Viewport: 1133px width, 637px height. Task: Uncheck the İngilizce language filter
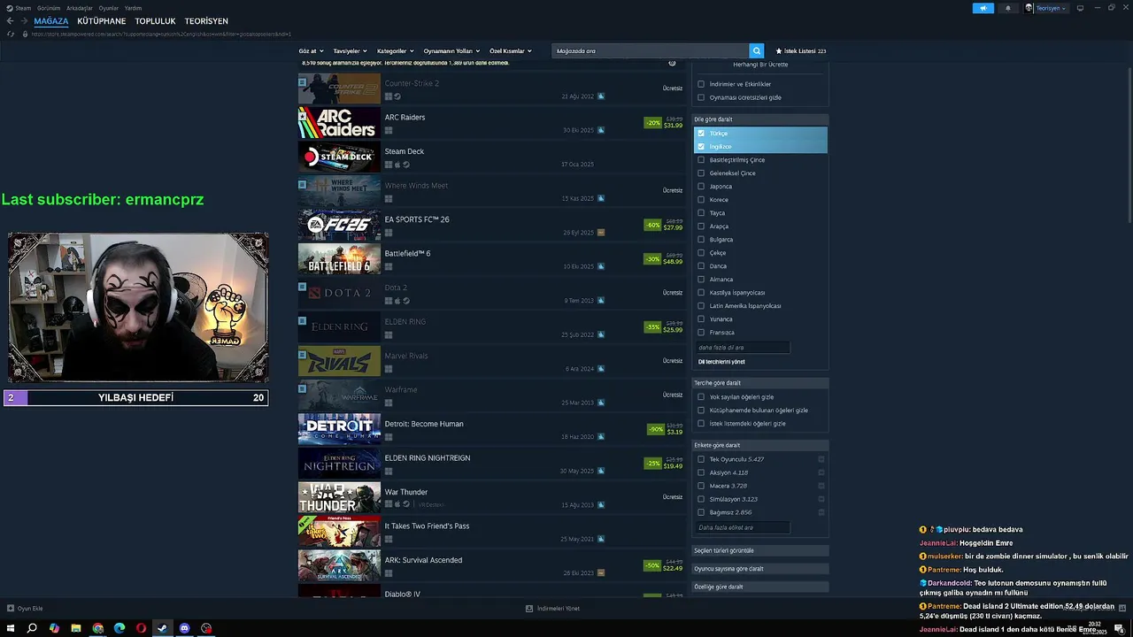(701, 147)
